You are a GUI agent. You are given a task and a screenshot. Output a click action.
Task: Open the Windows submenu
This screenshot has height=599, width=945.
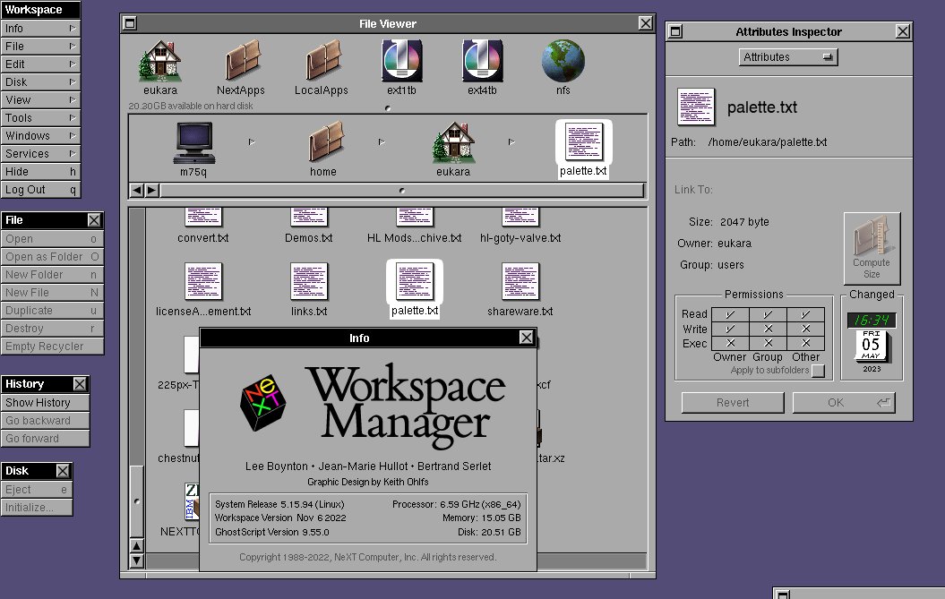[x=40, y=136]
